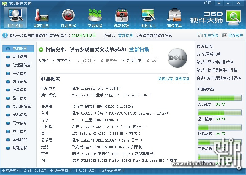Click the 论坛 forum link
The width and height of the screenshot is (246, 175).
coord(208,3)
